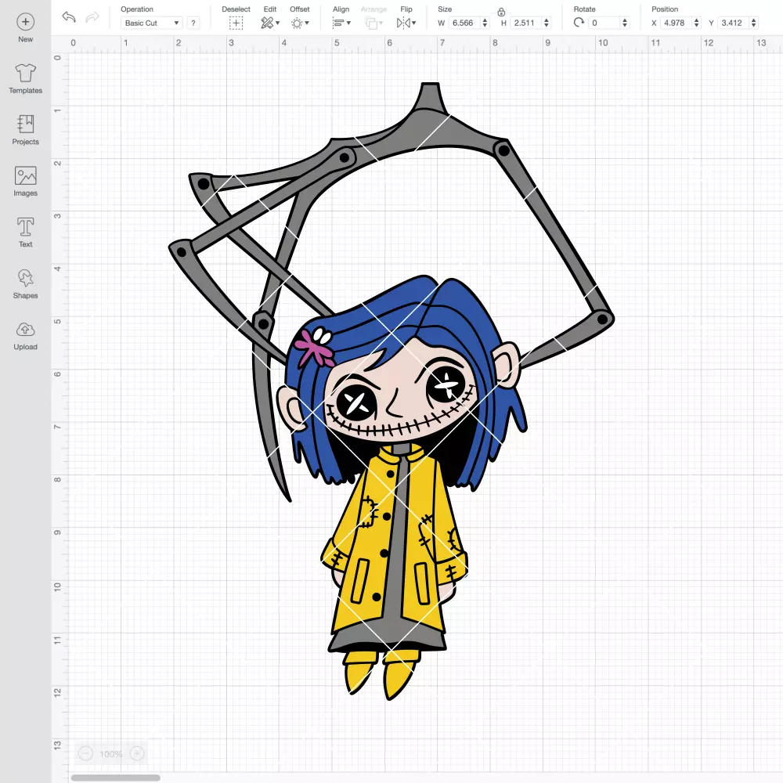Adjust the Rotate stepper arrows
The image size is (783, 783).
click(x=625, y=23)
